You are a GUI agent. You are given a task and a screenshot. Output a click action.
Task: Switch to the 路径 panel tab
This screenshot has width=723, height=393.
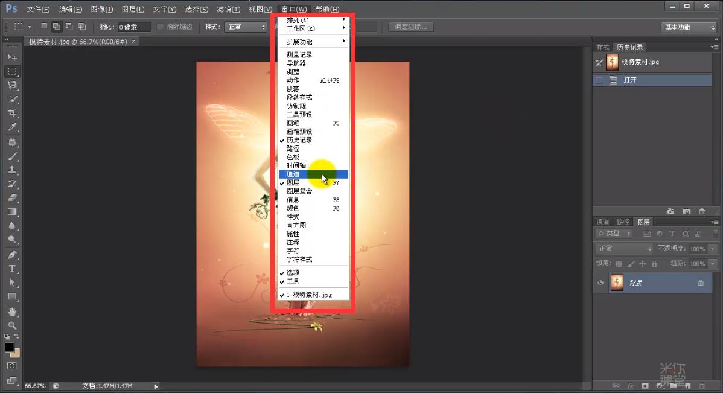pyautogui.click(x=623, y=222)
